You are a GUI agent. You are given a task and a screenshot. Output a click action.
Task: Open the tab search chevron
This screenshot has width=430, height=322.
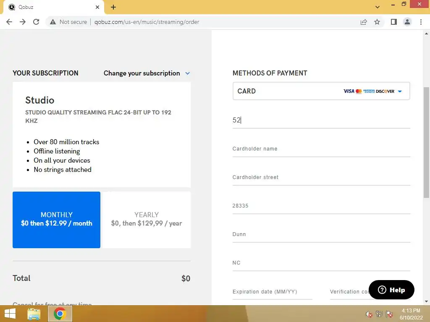point(378,7)
